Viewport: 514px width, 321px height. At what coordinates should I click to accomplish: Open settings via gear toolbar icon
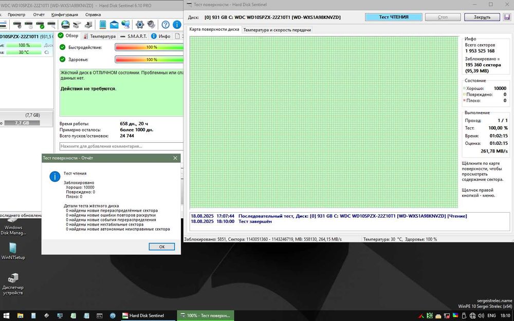point(140,25)
